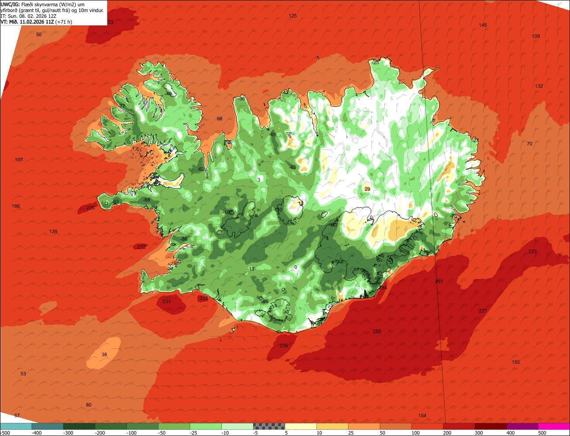This screenshot has width=570, height=436.
Task: Select maroon legend swatch between 300 and 400
Action: point(490,426)
